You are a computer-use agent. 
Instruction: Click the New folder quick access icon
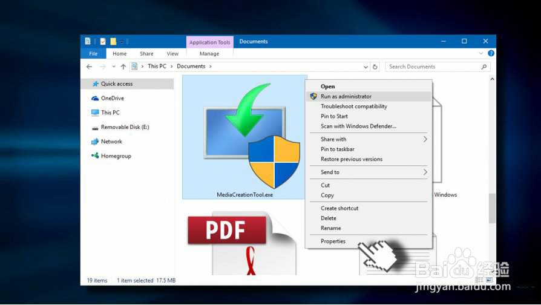click(113, 41)
